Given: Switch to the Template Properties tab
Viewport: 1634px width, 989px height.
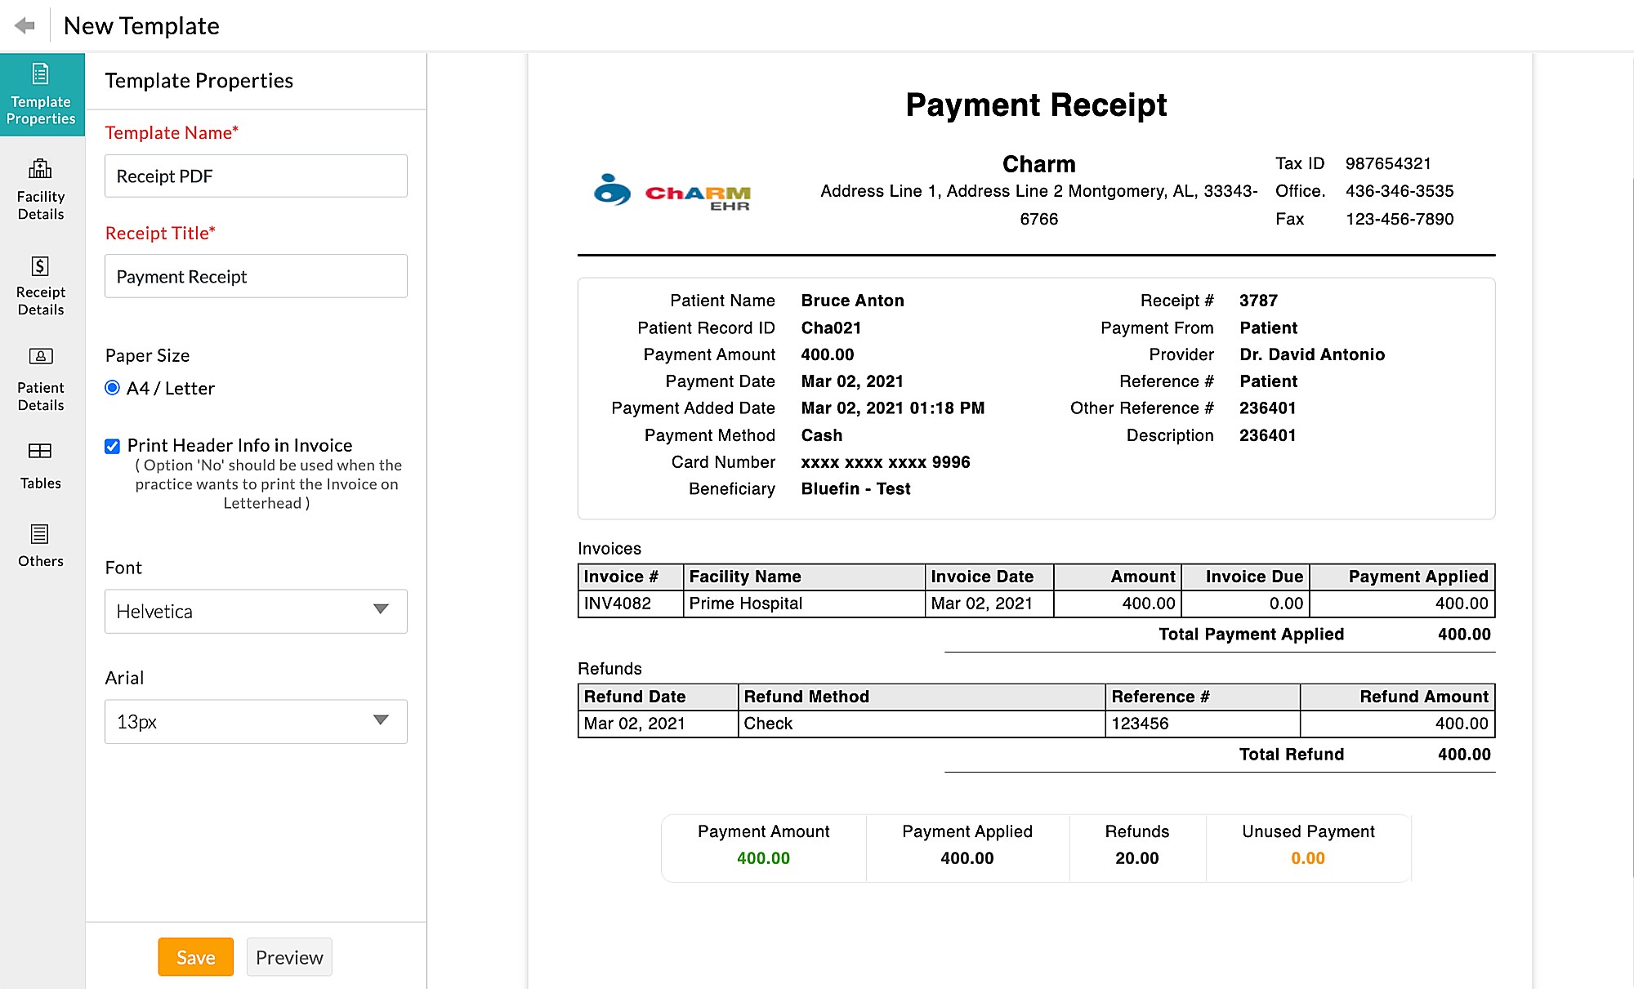Looking at the screenshot, I should pyautogui.click(x=41, y=92).
